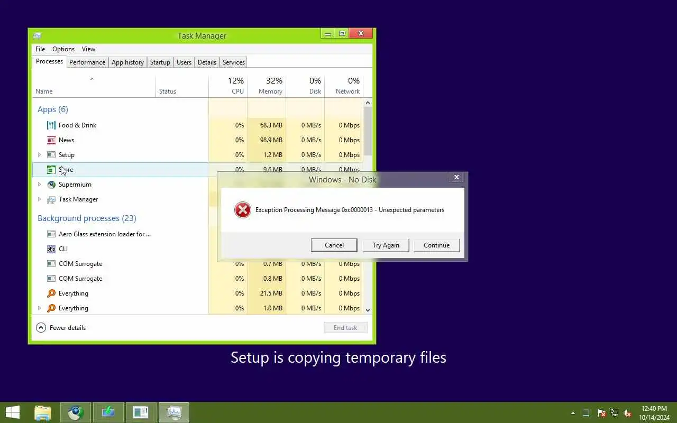The height and width of the screenshot is (423, 677).
Task: Click the End task button
Action: click(x=345, y=328)
